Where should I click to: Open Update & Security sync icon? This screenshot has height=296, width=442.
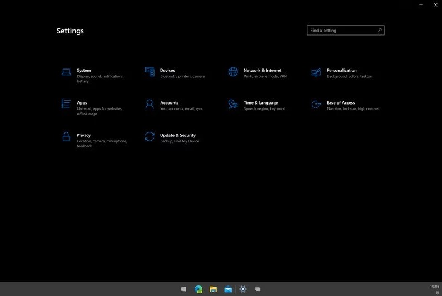point(150,136)
